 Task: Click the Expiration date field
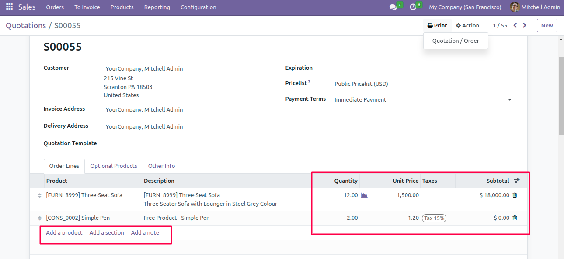point(422,68)
